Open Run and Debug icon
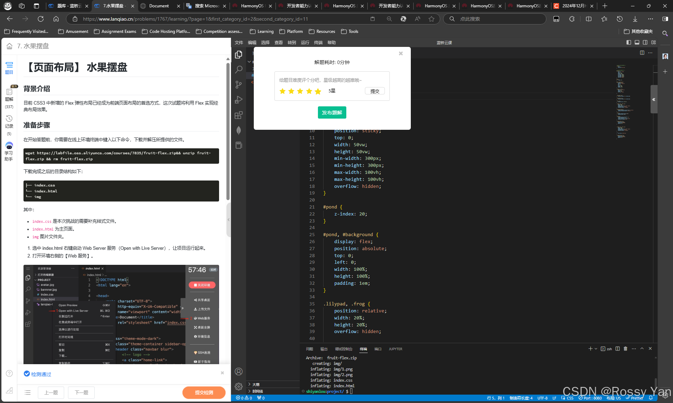The width and height of the screenshot is (673, 403). coord(239,100)
